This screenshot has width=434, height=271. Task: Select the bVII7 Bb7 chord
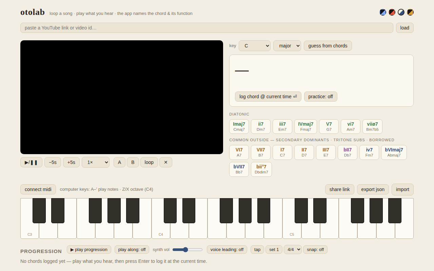[x=239, y=169]
